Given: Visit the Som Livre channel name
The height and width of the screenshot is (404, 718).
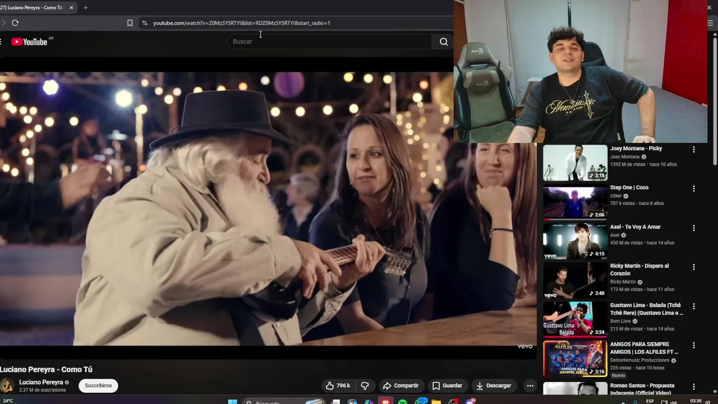Looking at the screenshot, I should 620,321.
